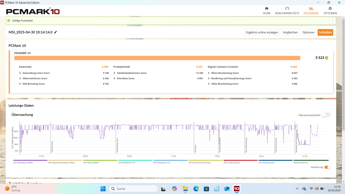
Task: Switch to the BENCHMARKTESTS tab
Action: (287, 11)
